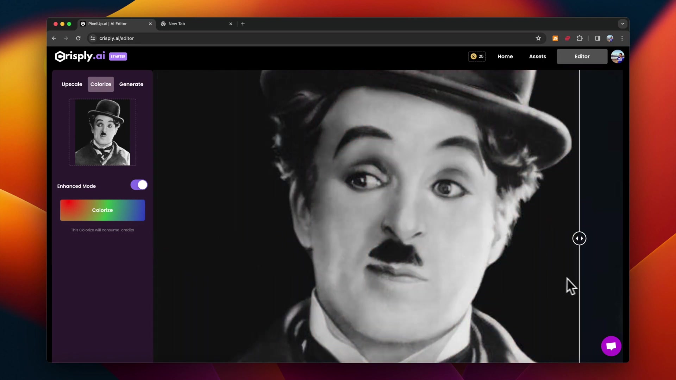Viewport: 676px width, 380px height.
Task: Click the yellow macOS minimize window button
Action: coord(62,24)
